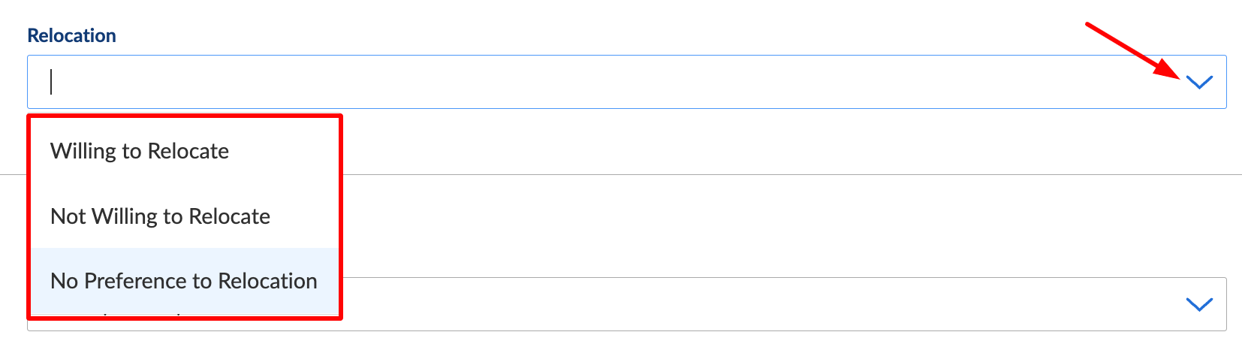The width and height of the screenshot is (1242, 338).
Task: Mark preference as Not Willing to Relocate
Action: pyautogui.click(x=160, y=216)
